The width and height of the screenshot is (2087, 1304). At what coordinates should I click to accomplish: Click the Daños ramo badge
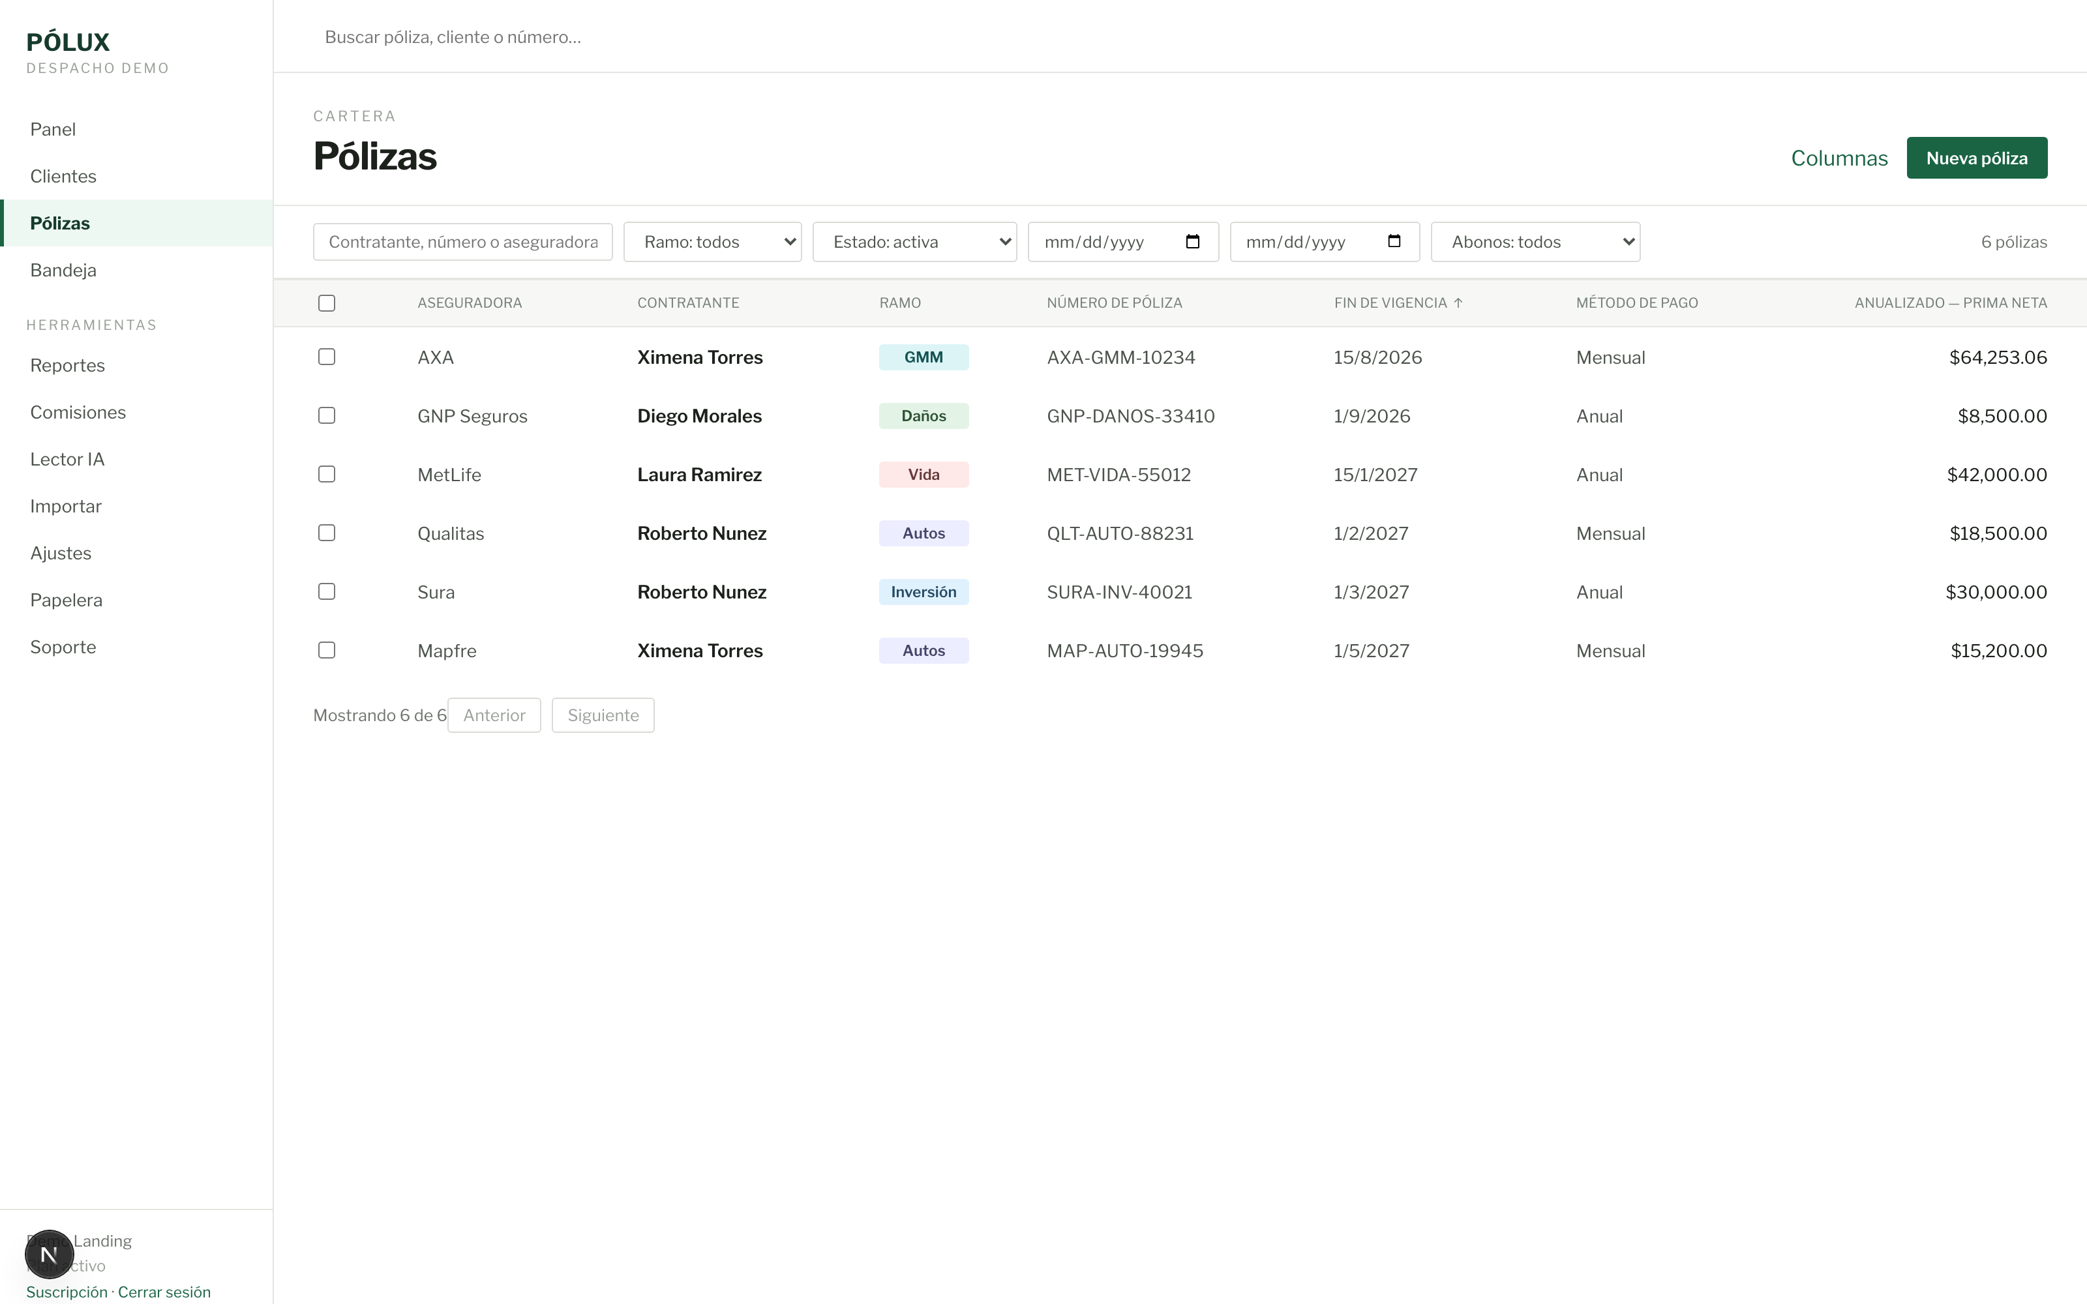923,416
